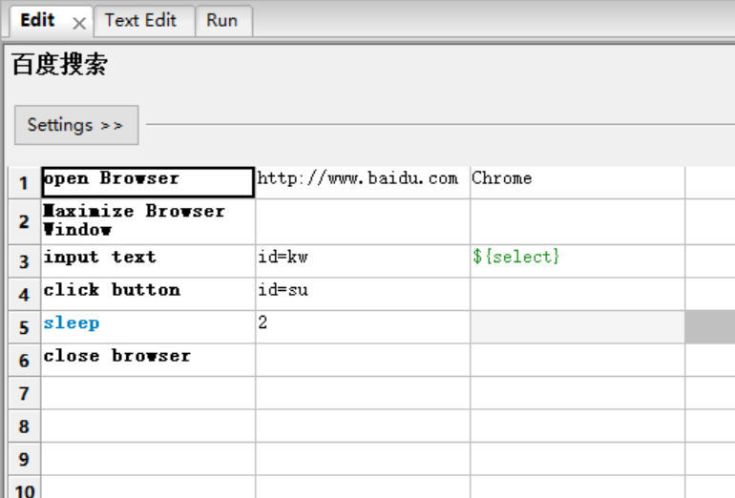Select row header 3
This screenshot has width=735, height=498.
click(25, 261)
